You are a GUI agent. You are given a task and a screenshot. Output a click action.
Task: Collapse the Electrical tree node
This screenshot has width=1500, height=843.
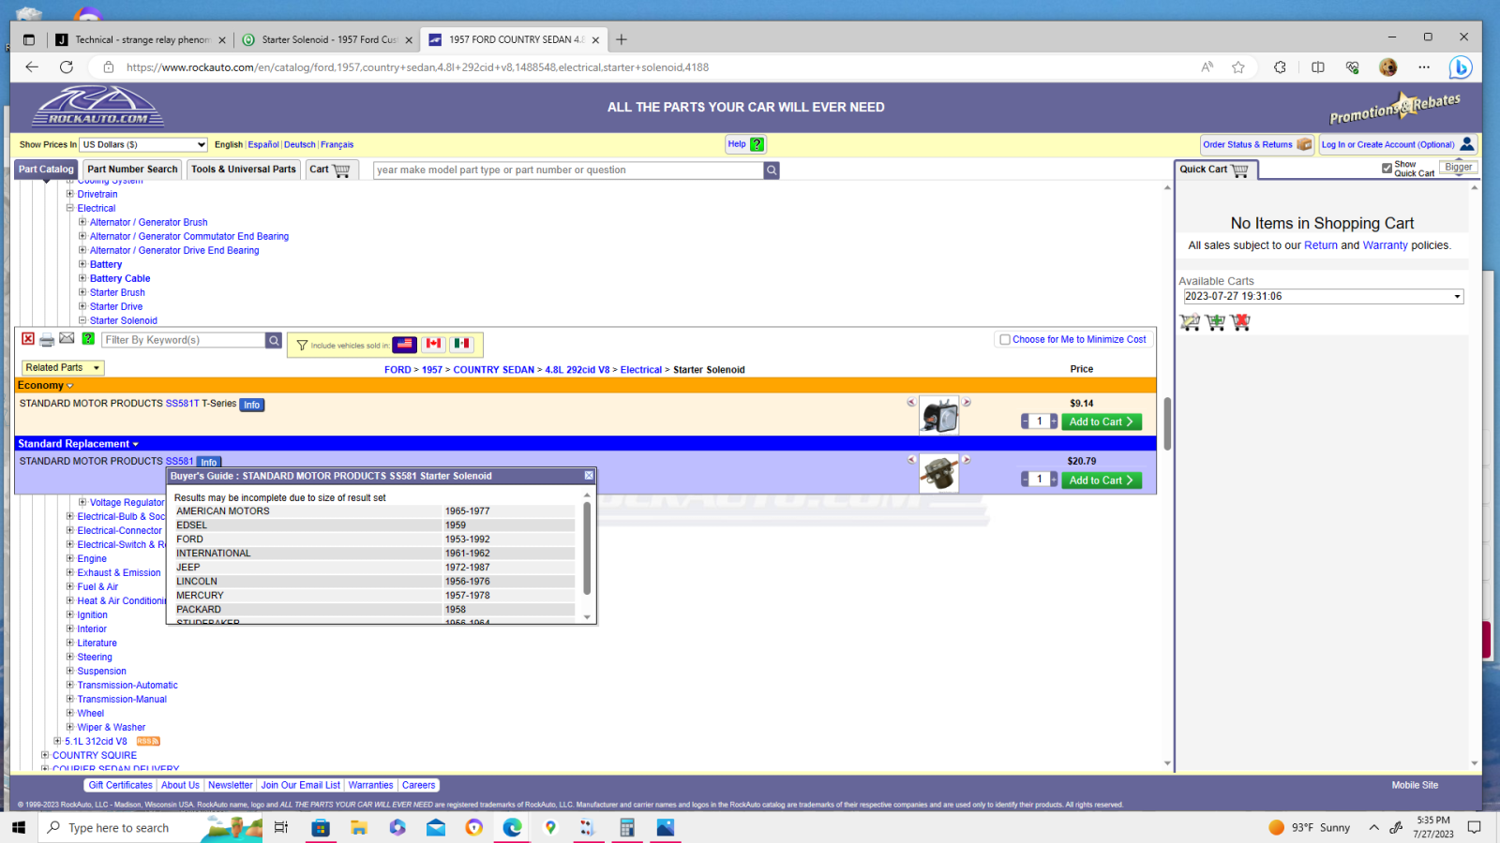[x=69, y=208]
